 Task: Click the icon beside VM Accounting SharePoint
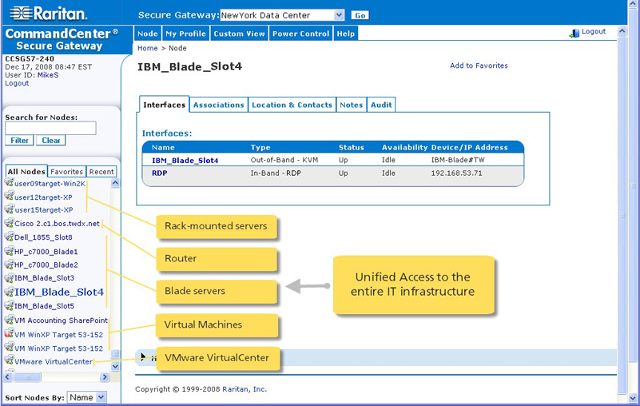point(9,320)
